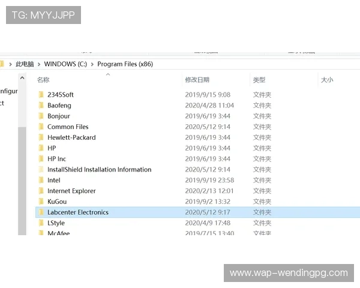
Task: Click the date 2020/4/9 17:48 of LStyle
Action: click(x=208, y=223)
